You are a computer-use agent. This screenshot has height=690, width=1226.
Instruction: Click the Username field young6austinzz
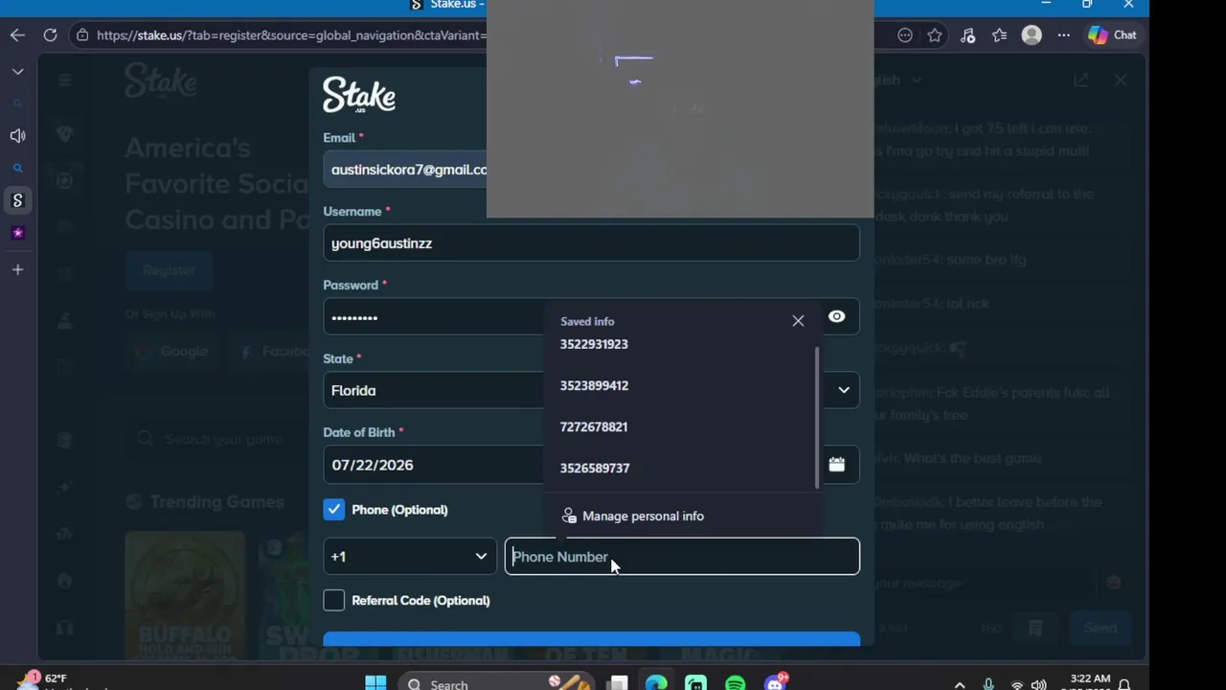point(591,243)
